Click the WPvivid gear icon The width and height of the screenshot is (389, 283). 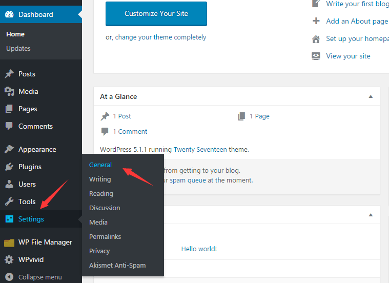(9, 259)
